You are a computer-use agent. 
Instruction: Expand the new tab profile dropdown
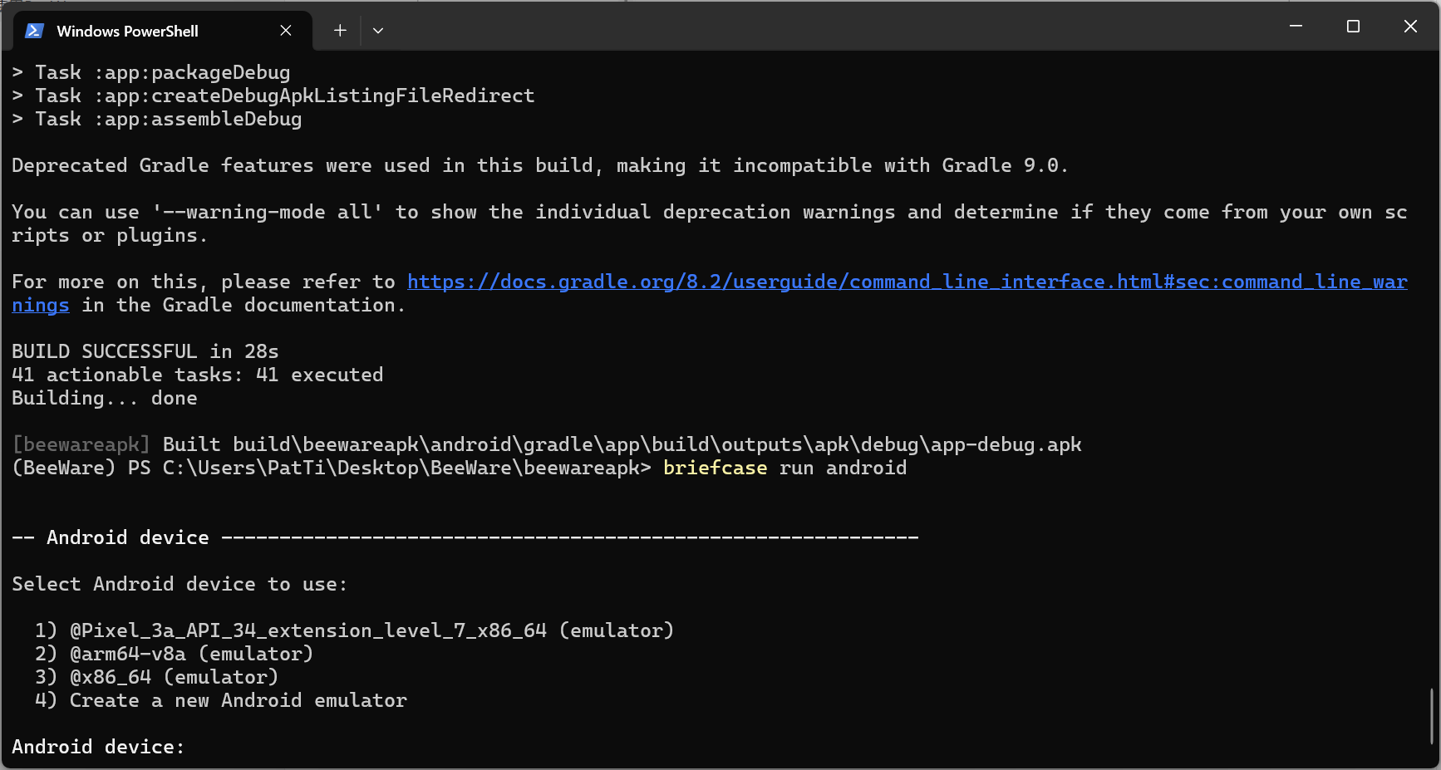pos(378,31)
